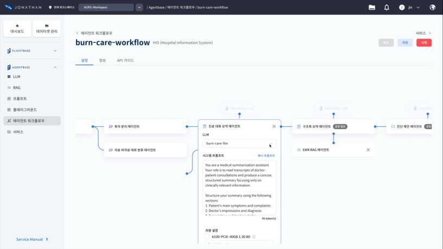This screenshot has width=443, height=249.
Task: Open the ACRYL-Workspace selector dropdown
Action: tap(139, 8)
